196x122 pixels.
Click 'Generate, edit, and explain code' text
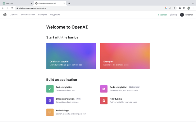pyautogui.click(x=123, y=90)
